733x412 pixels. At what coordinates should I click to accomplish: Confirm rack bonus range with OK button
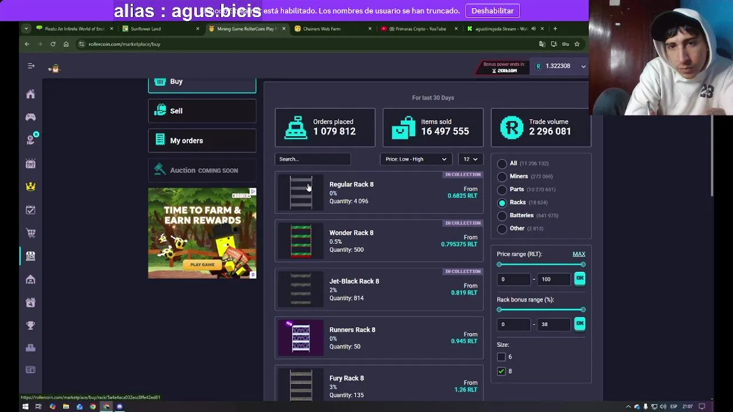pyautogui.click(x=580, y=324)
